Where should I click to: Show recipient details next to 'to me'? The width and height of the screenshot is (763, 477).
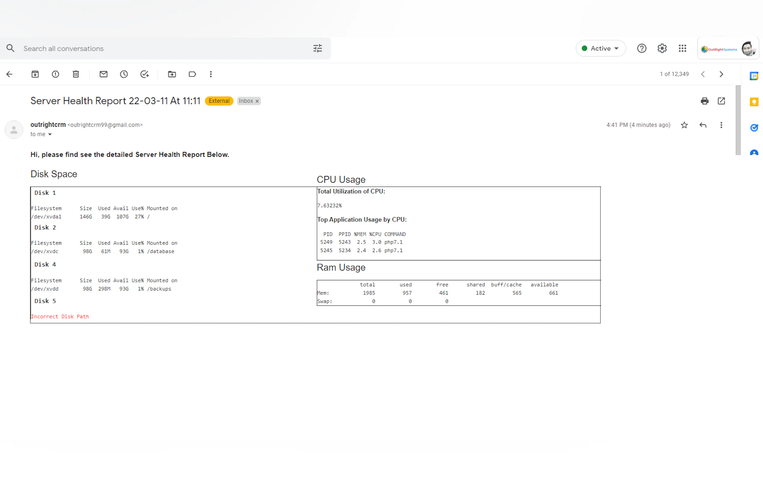point(50,134)
